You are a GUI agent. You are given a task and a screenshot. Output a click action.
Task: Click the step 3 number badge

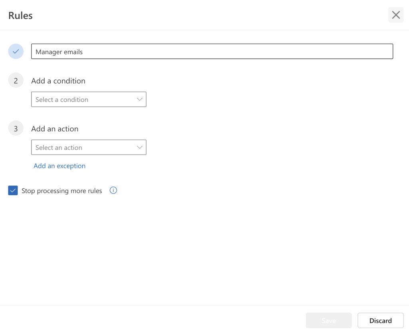(16, 128)
